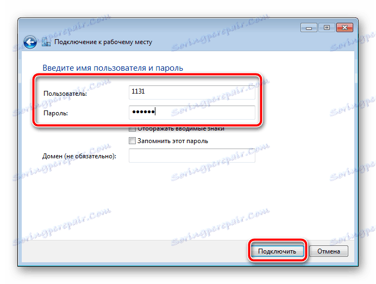376x284 pixels.
Task: Click the heading Введите имя пользователя и пароль
Action: click(112, 68)
